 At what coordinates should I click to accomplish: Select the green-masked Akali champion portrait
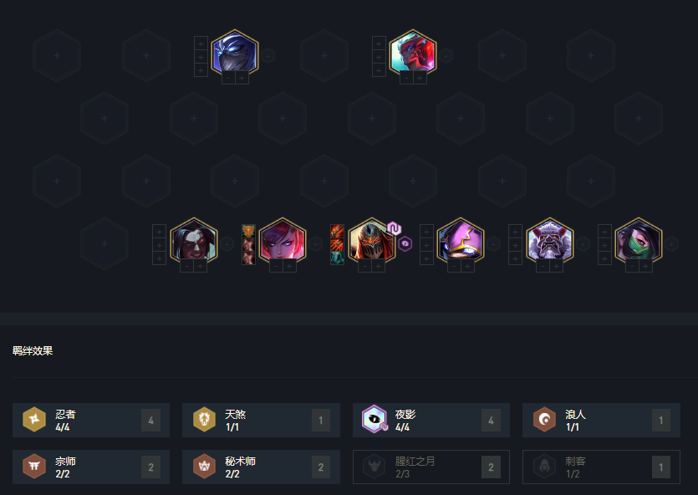[x=639, y=242]
